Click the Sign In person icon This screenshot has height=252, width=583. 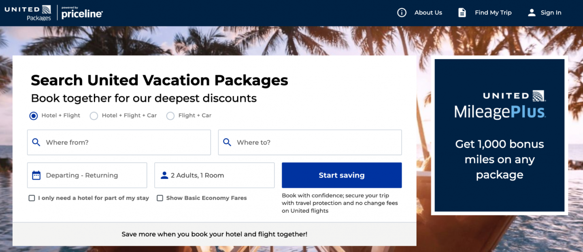tap(532, 13)
